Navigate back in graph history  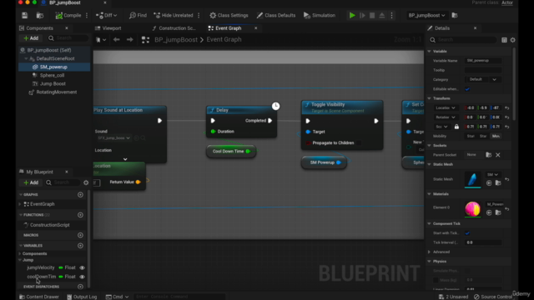(117, 40)
